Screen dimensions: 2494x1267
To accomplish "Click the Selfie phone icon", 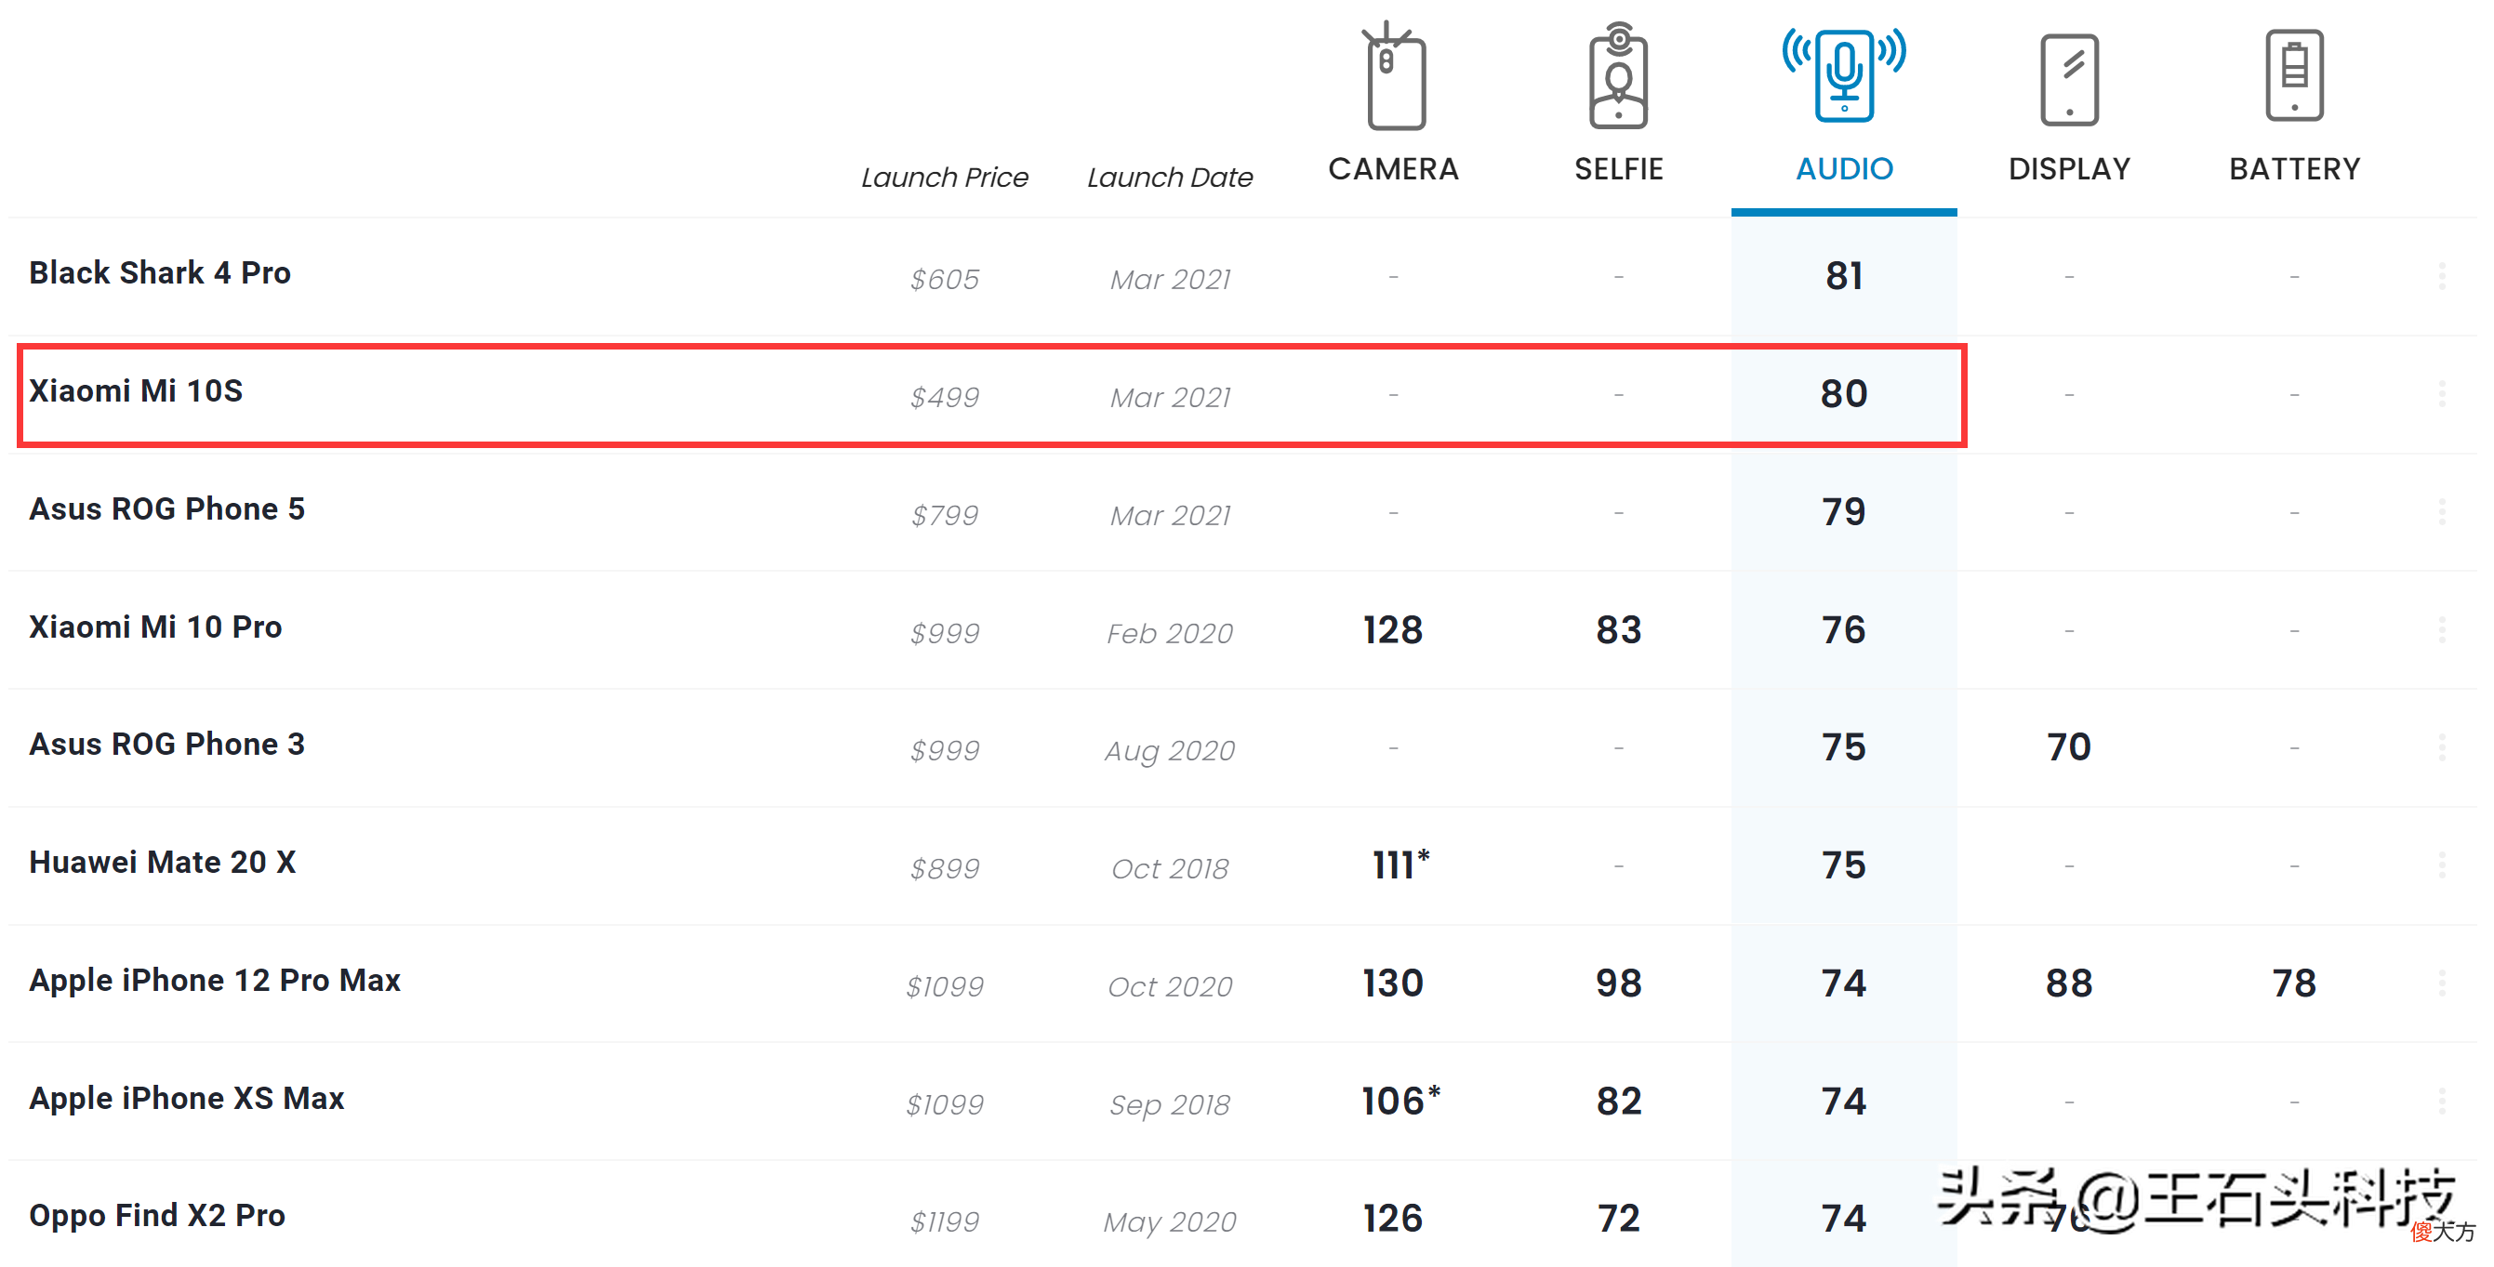I will 1618,75.
